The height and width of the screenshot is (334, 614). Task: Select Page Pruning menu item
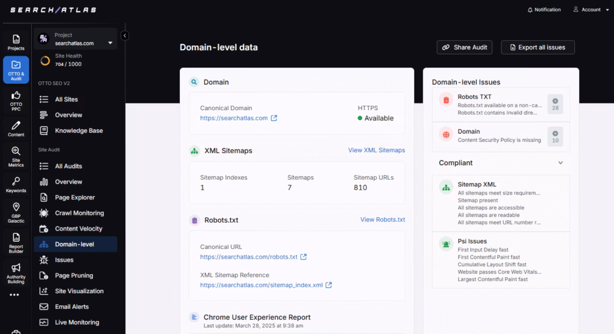point(74,275)
